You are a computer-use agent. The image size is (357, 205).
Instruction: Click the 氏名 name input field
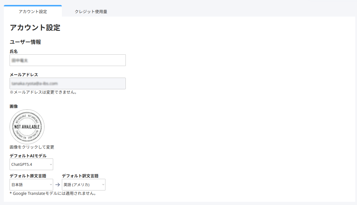tap(68, 60)
